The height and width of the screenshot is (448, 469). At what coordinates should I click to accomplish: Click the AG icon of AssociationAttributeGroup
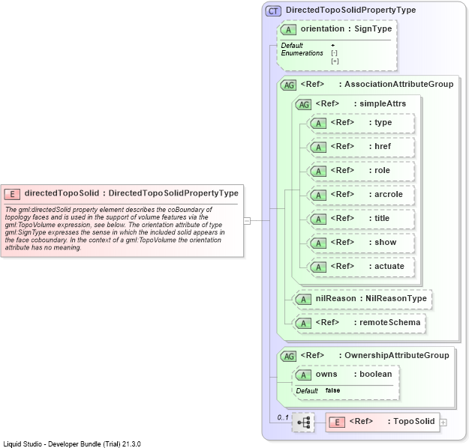pos(288,85)
